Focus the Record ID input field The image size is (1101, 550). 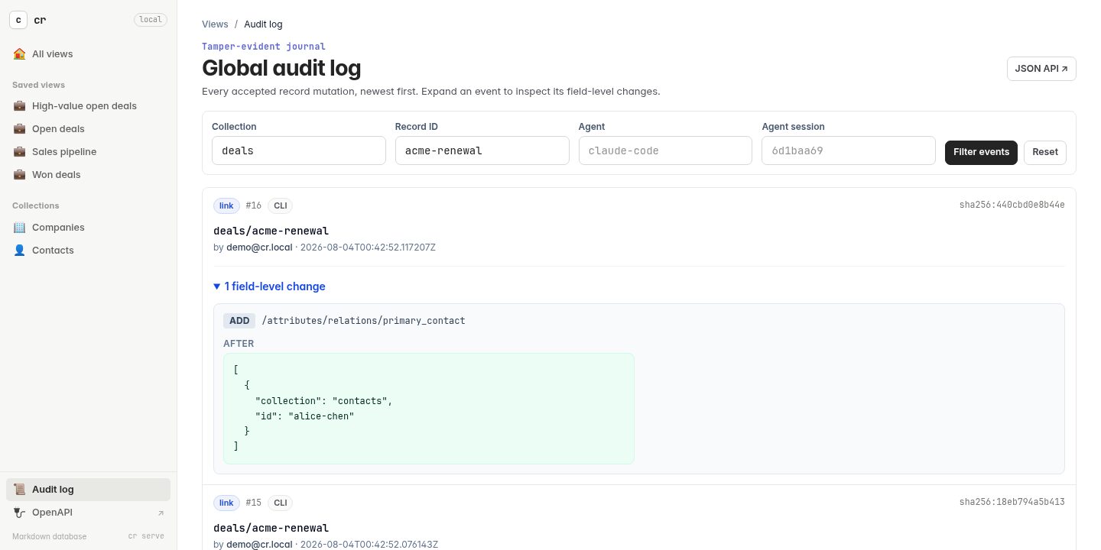482,150
